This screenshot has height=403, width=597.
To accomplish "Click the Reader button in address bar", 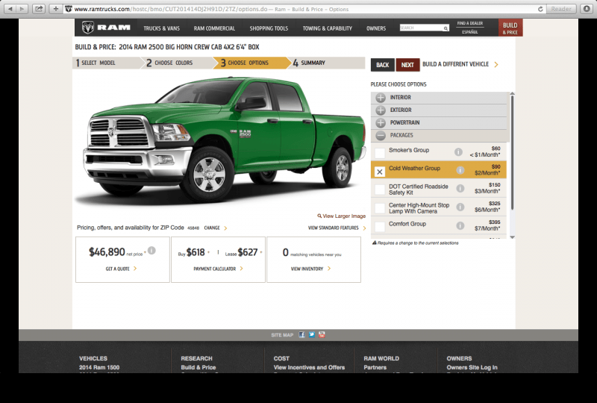I will click(x=561, y=9).
